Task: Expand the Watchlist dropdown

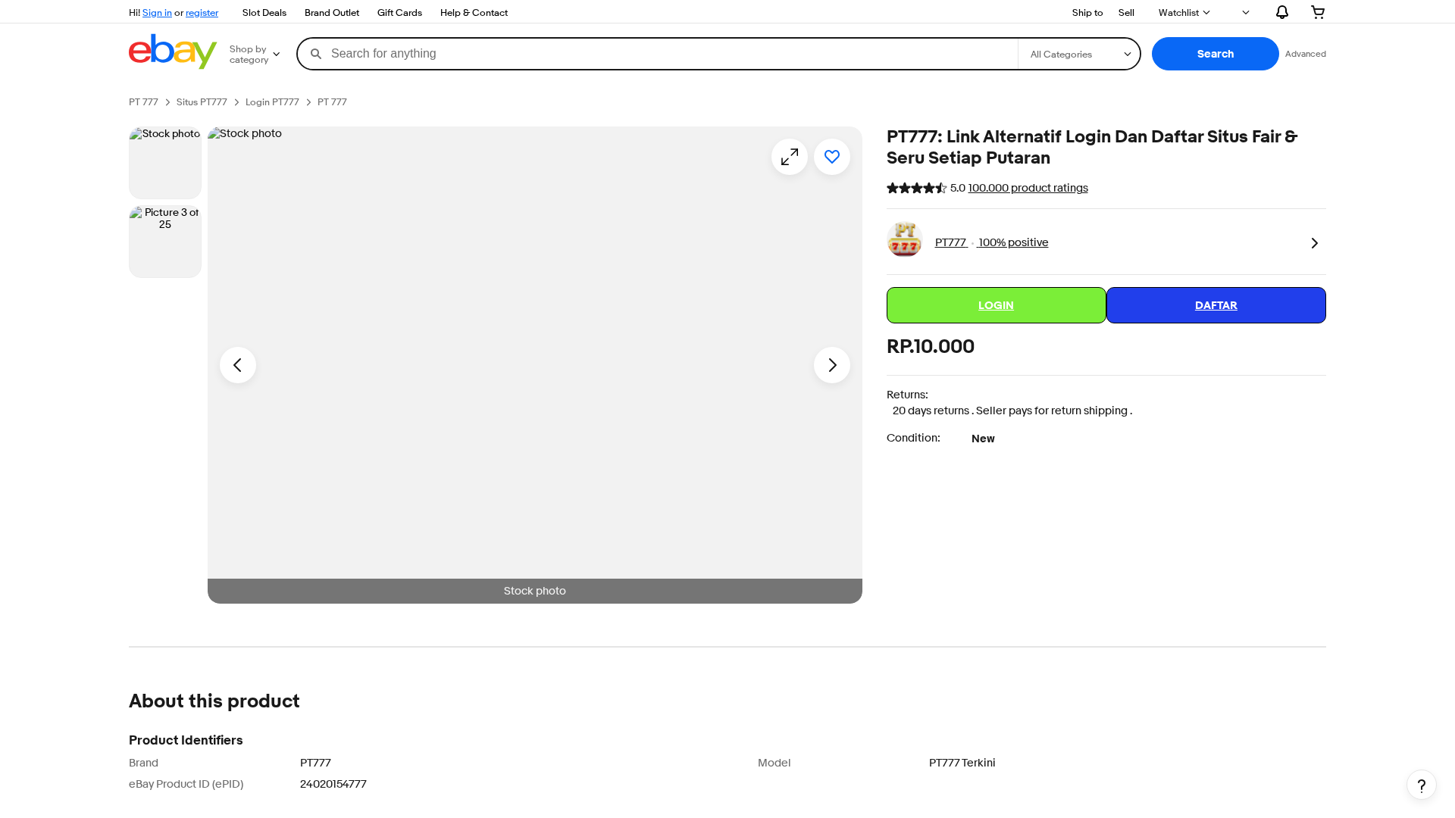Action: click(x=1184, y=13)
